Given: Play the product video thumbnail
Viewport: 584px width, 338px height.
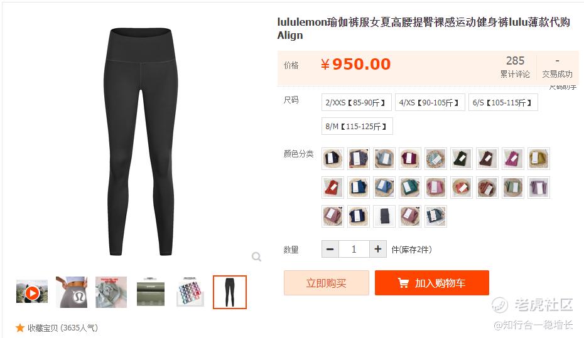Looking at the screenshot, I should [32, 292].
